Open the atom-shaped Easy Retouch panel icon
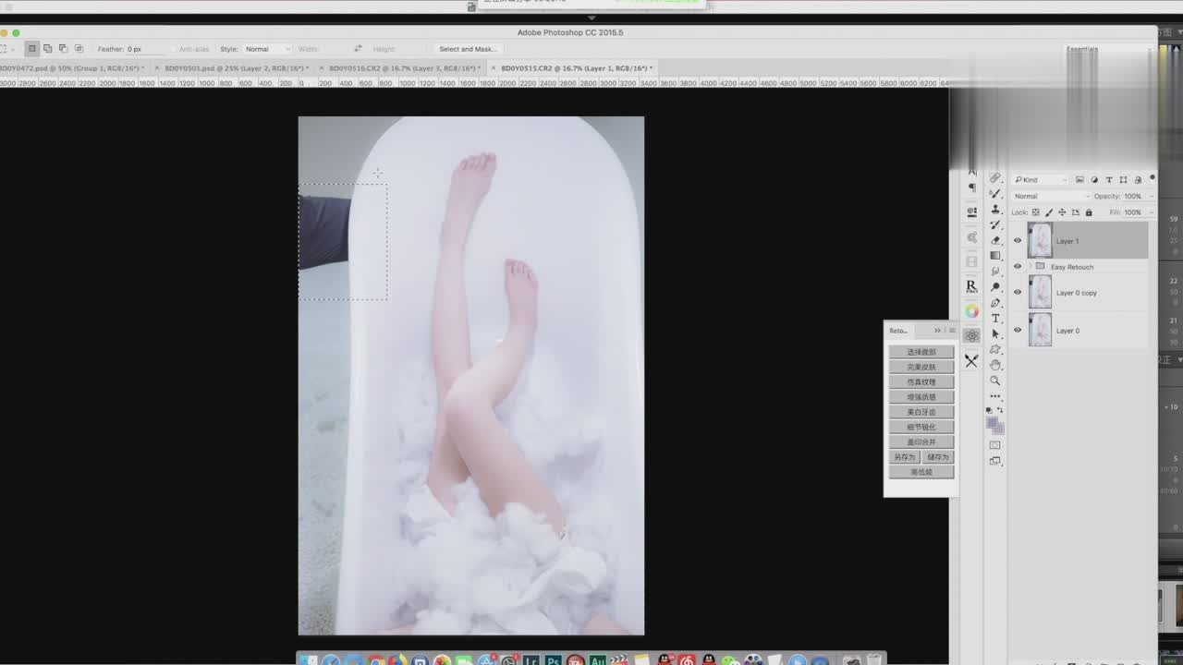 click(x=971, y=335)
